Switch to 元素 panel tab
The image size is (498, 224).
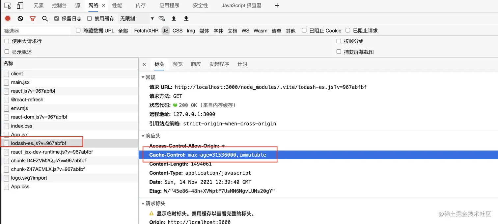pos(39,6)
